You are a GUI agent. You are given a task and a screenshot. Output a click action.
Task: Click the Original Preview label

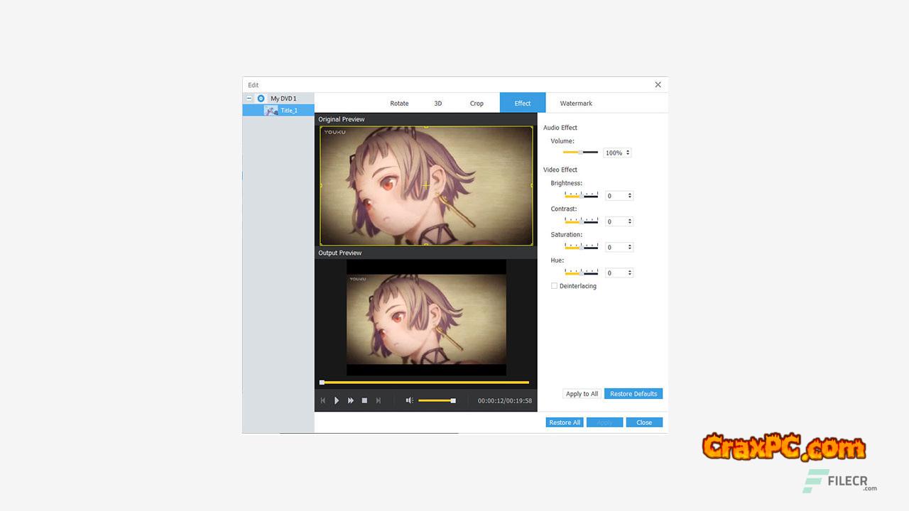[x=341, y=119]
